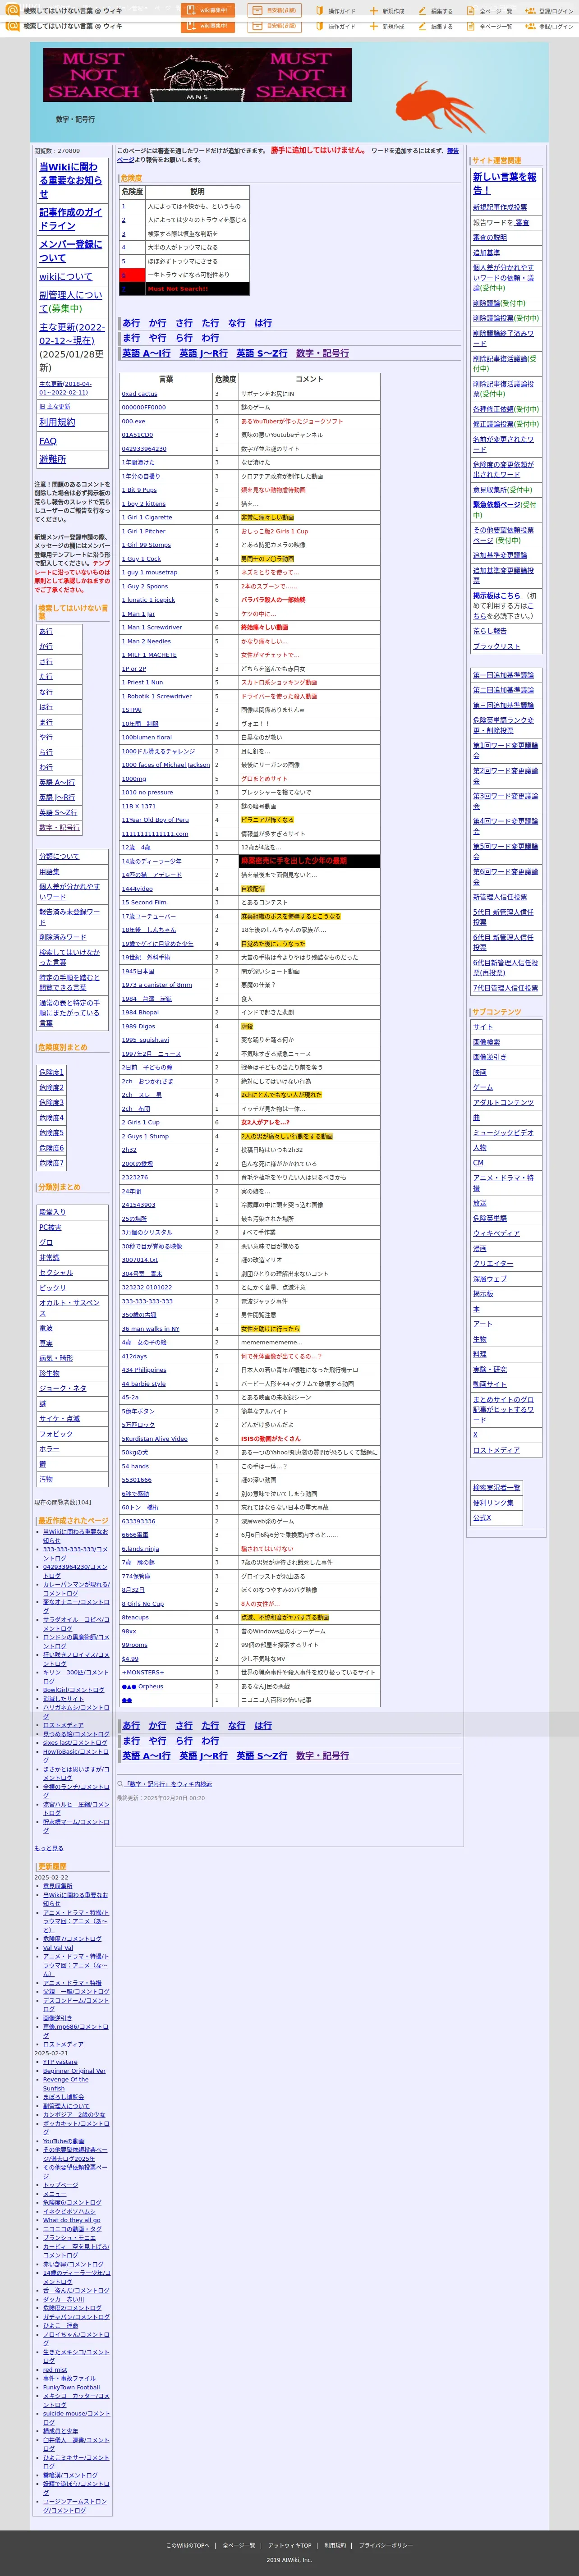579x2576 pixels.
Task: Open the フォビック category
Action: point(56,1434)
